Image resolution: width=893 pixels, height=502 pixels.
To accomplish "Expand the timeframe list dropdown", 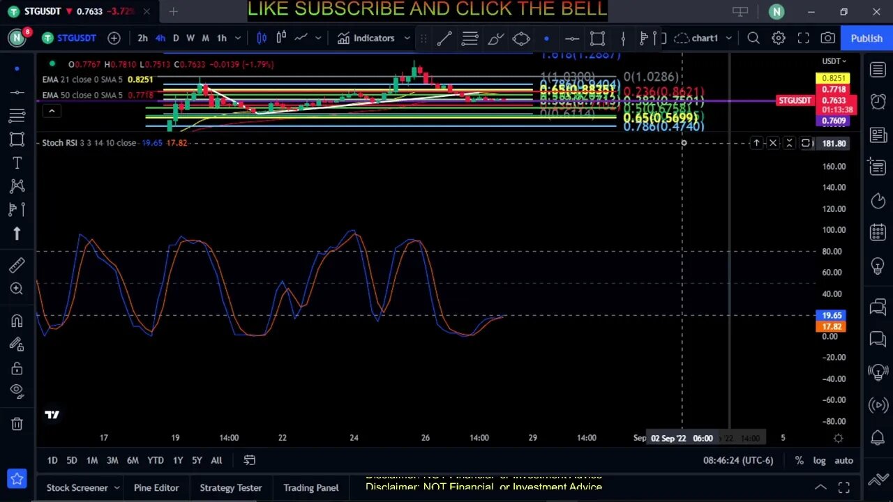I will [238, 38].
